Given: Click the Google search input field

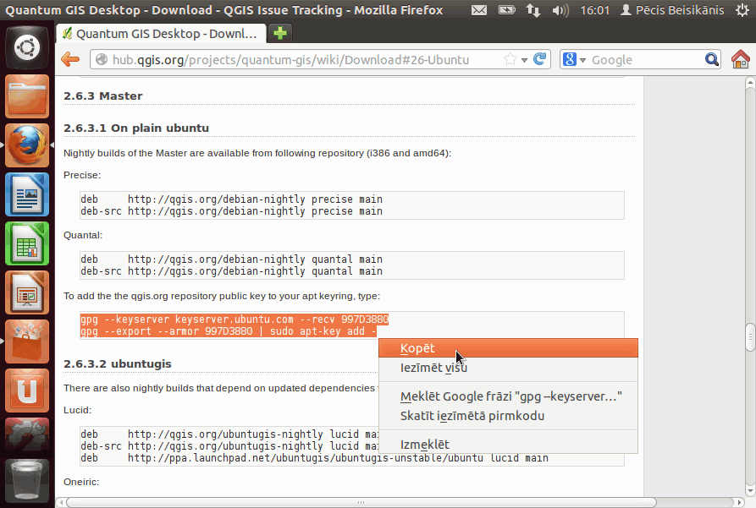Looking at the screenshot, I should [x=646, y=60].
